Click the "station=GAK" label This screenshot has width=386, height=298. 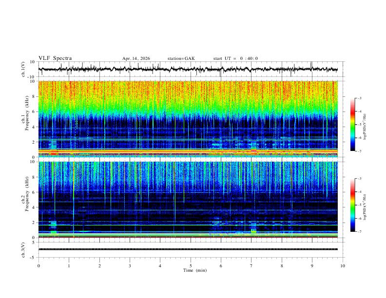tap(181, 58)
